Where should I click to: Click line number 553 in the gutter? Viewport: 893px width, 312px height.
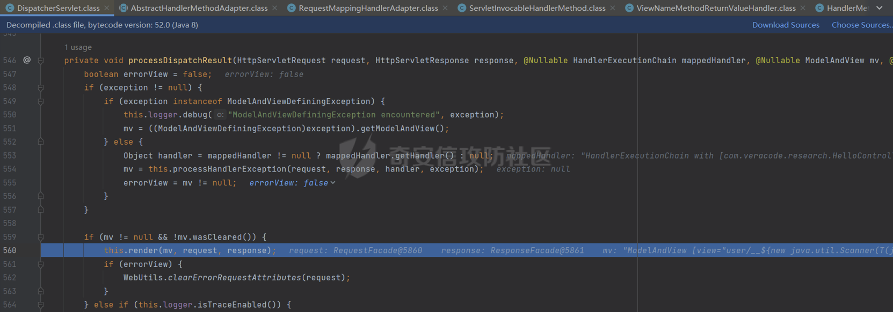[x=10, y=155]
